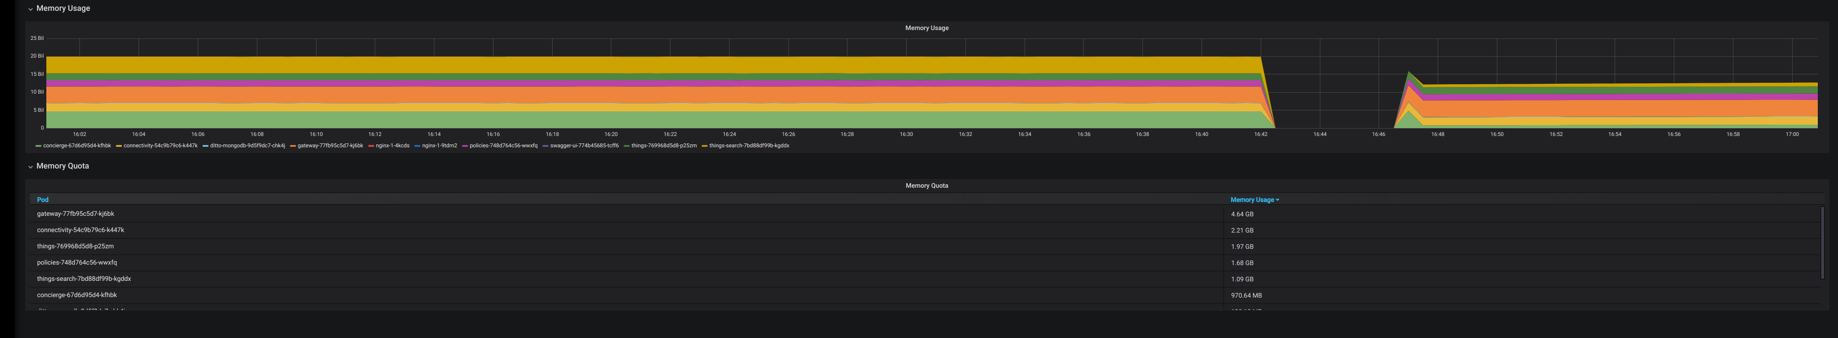The image size is (1838, 338).
Task: Toggle nginx-1-9tdm2 series in legend
Action: point(439,145)
